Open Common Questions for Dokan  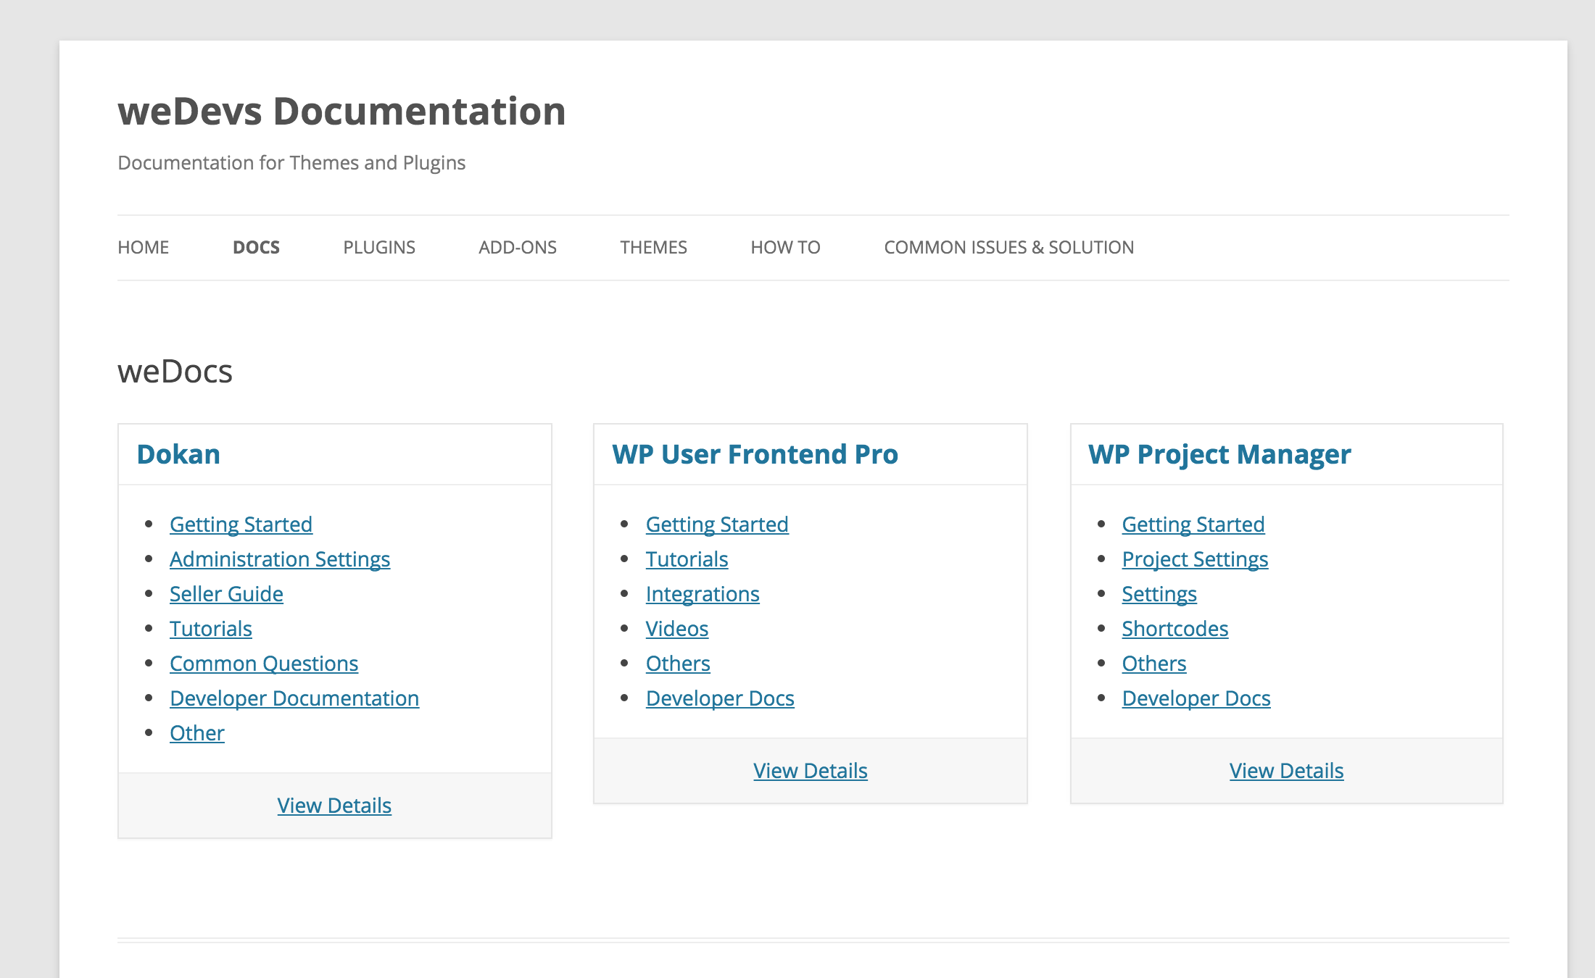click(263, 663)
